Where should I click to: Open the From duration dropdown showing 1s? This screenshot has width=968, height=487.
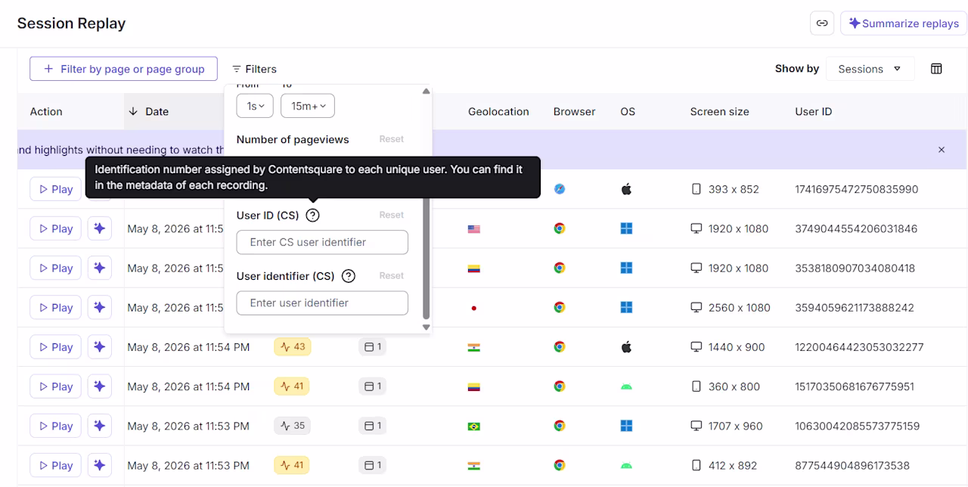pyautogui.click(x=255, y=106)
